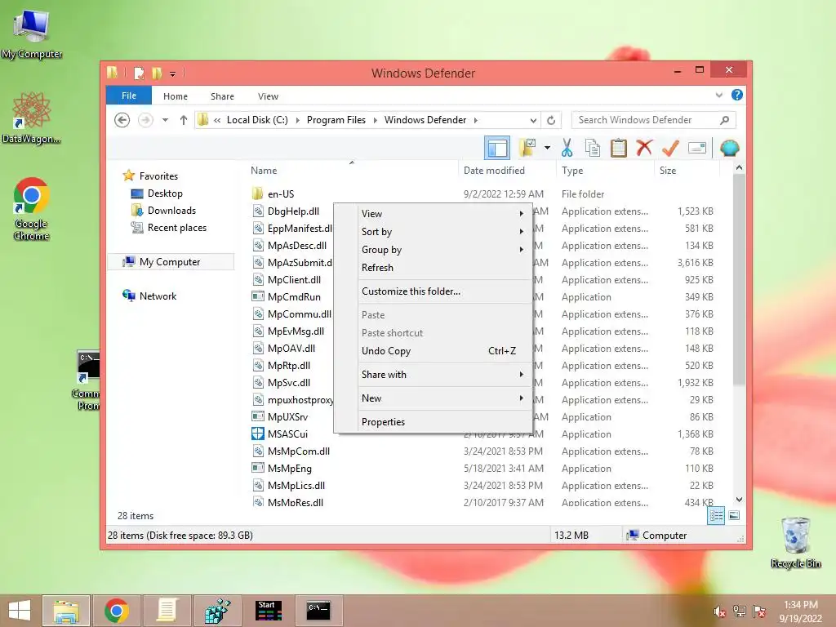Viewport: 836px width, 627px height.
Task: Expand the ribbon with the chevron
Action: click(x=718, y=95)
